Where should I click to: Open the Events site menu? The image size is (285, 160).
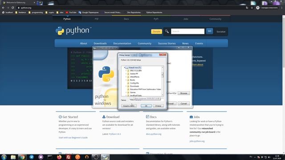point(199,44)
